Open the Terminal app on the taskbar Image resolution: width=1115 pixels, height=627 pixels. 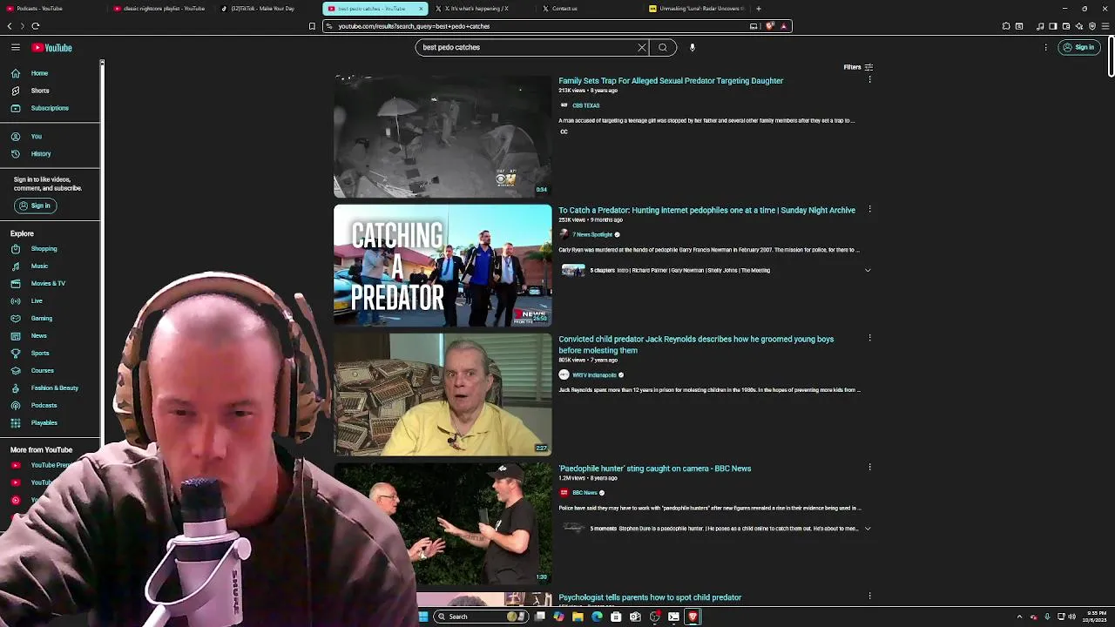pos(673,617)
